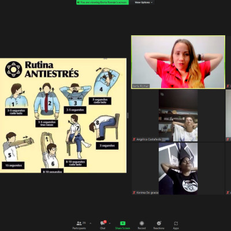Click muted microphone icon beside Kerima De gracia

coord(134,192)
